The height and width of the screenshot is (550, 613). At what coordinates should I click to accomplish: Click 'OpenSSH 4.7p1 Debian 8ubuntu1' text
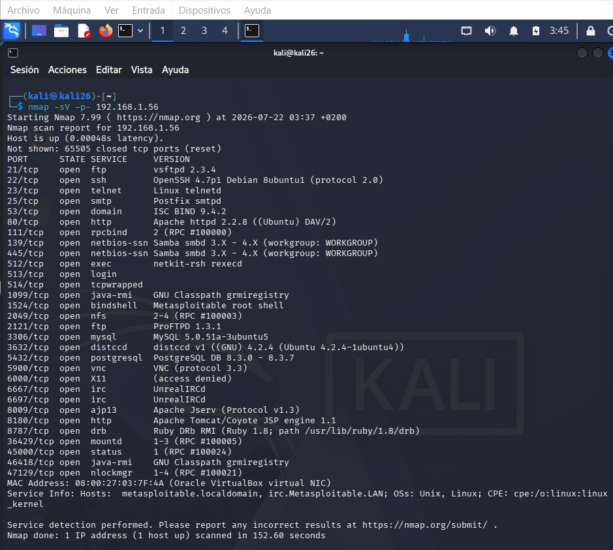228,180
